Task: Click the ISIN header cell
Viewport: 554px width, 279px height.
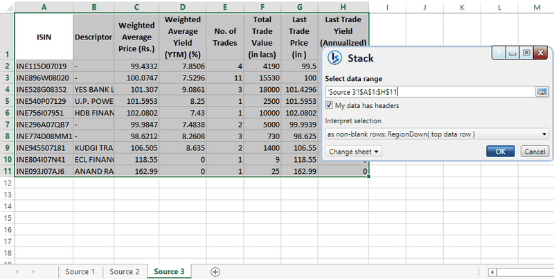Action: tap(44, 37)
